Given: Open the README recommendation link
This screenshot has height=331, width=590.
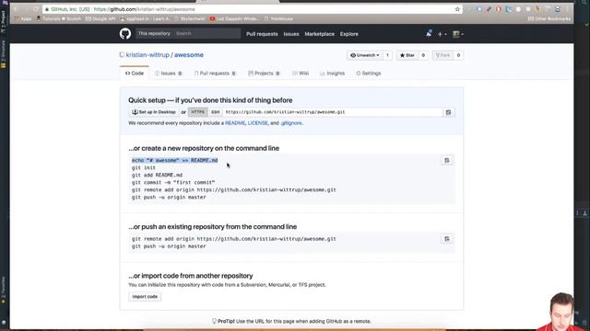Looking at the screenshot, I should 235,123.
